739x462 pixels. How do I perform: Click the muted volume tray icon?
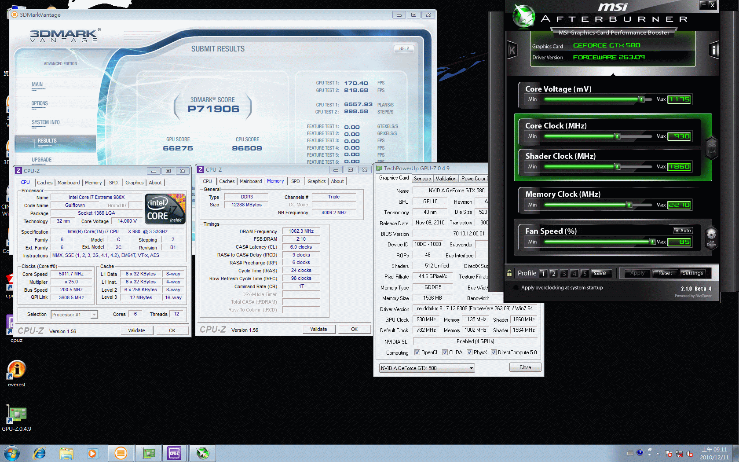690,454
